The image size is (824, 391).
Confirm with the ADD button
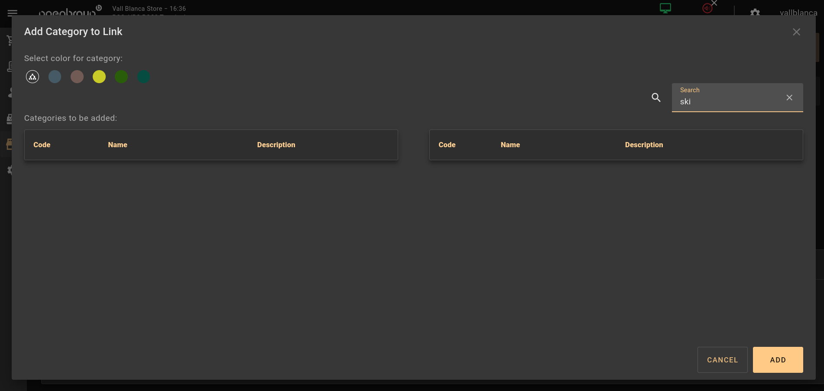click(x=778, y=360)
